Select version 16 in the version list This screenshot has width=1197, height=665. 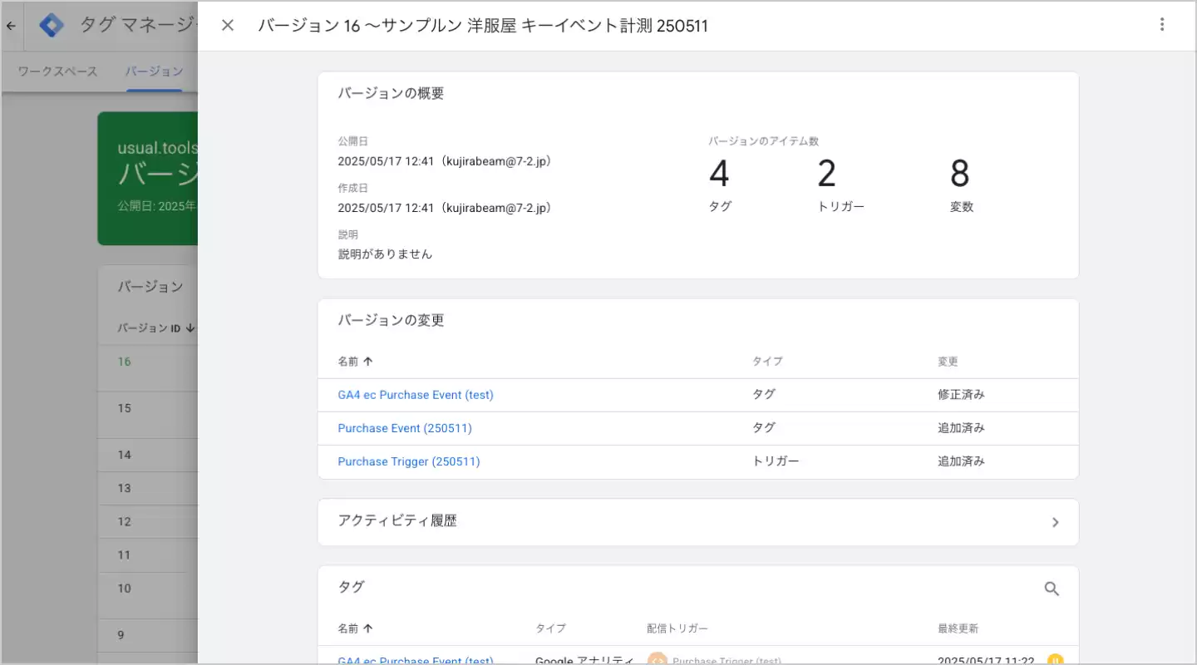[124, 362]
